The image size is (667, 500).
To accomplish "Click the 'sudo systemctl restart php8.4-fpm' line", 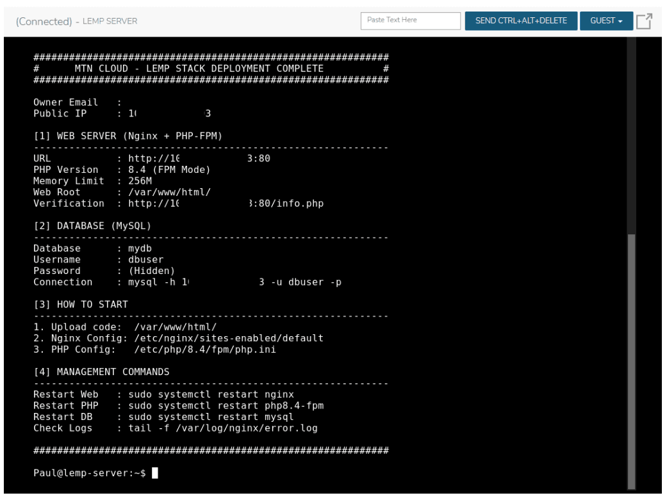I will [x=179, y=406].
